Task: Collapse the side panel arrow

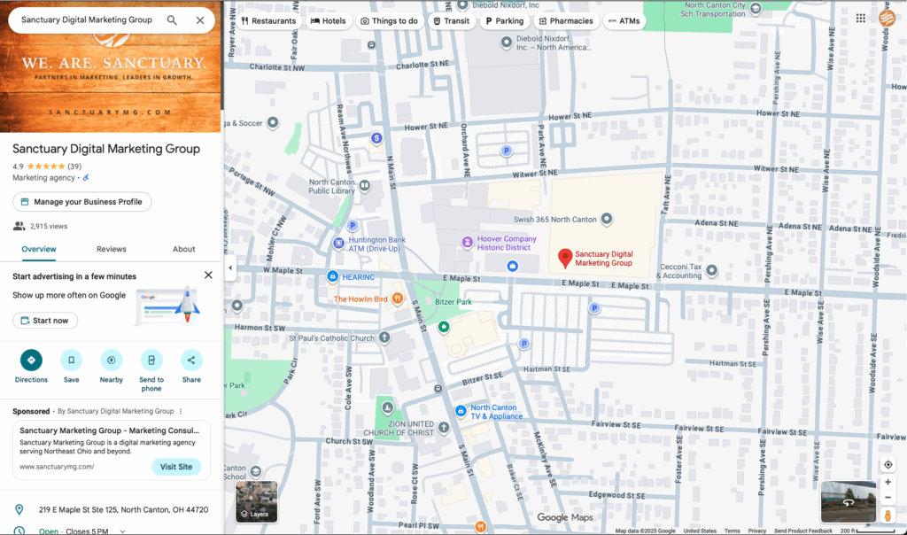Action: 230,267
